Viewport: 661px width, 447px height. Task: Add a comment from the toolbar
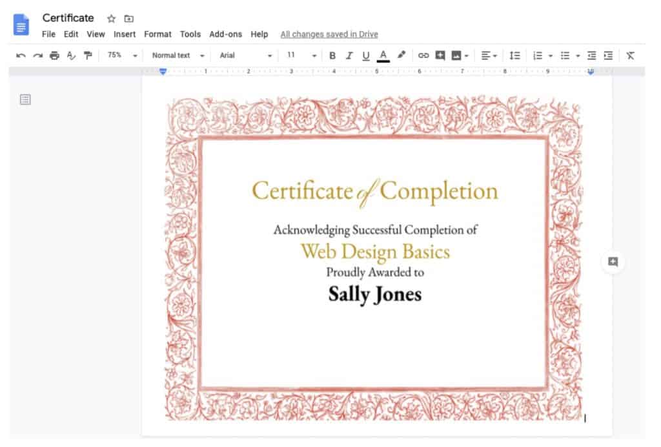[440, 56]
